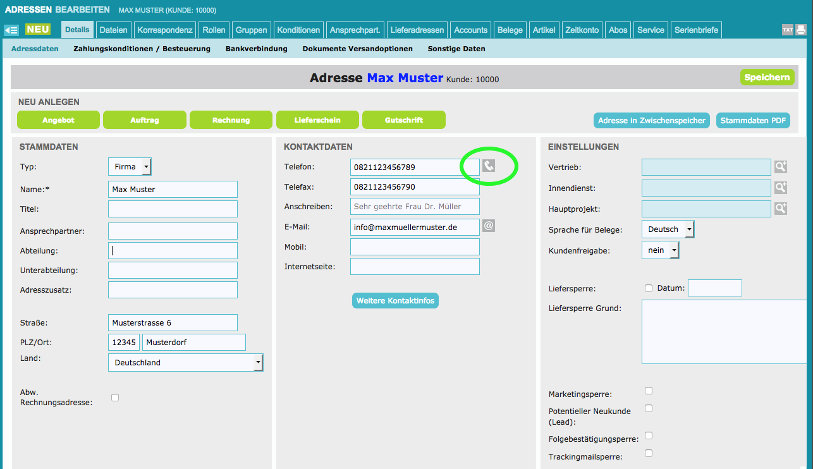Image resolution: width=813 pixels, height=469 pixels.
Task: Click the TXT export icon
Action: [788, 30]
